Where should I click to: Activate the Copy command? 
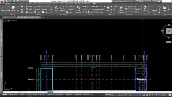29,9
